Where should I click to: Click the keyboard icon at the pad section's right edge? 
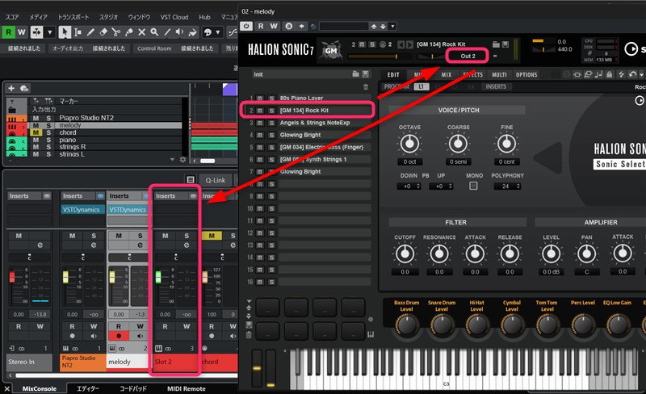[371, 334]
